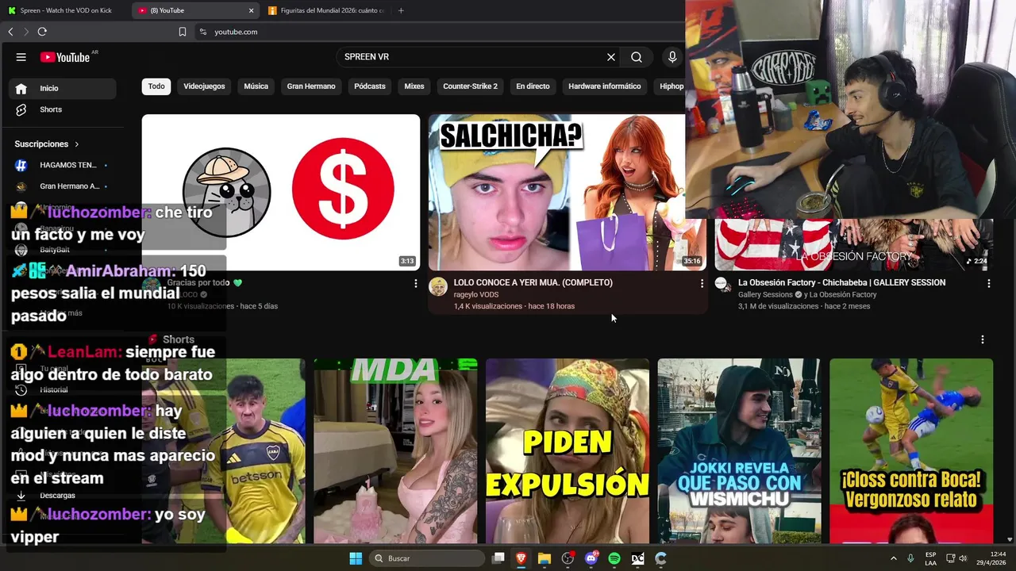
Task: Open the seal and dollar sign video thumbnail
Action: (281, 192)
